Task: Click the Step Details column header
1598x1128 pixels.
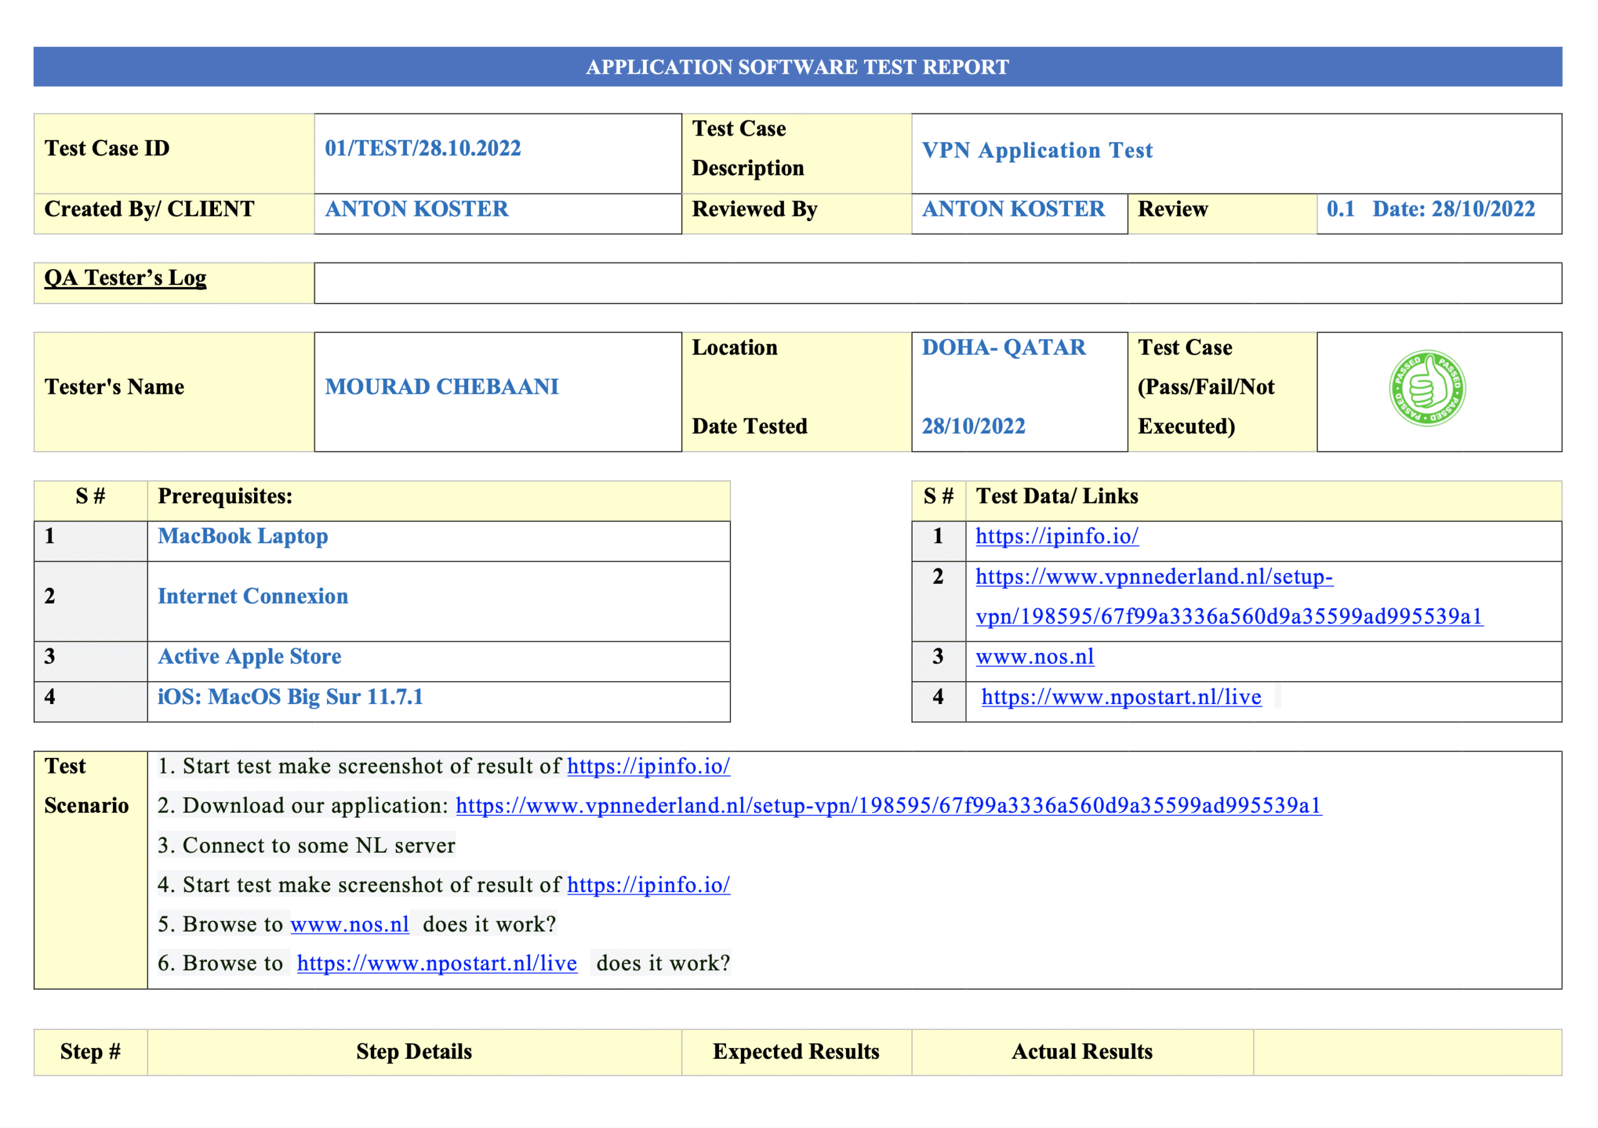Action: 414,1051
